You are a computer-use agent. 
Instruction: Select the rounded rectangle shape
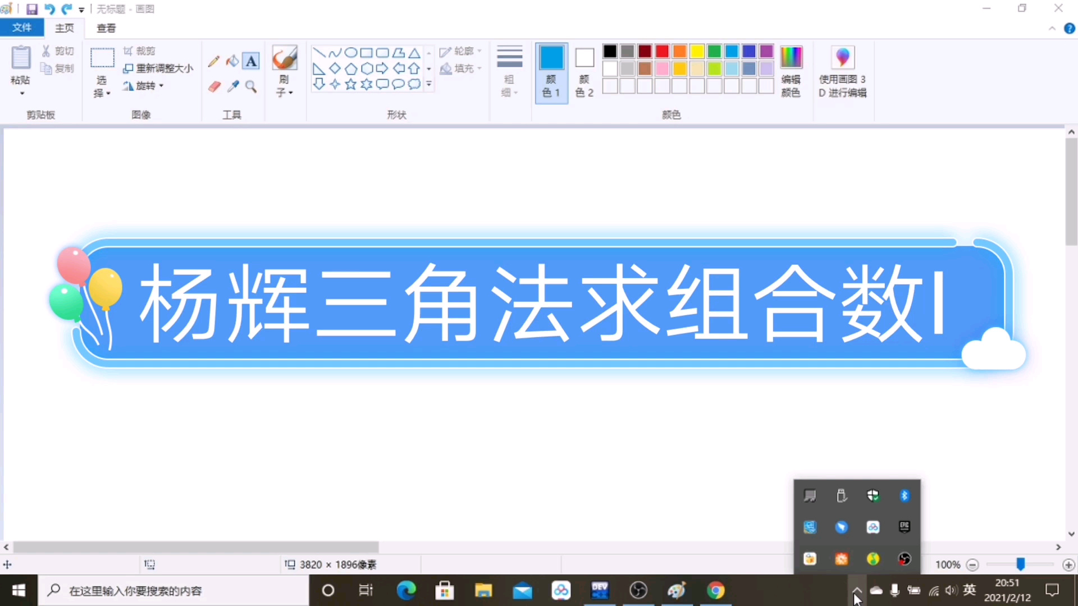pyautogui.click(x=382, y=52)
